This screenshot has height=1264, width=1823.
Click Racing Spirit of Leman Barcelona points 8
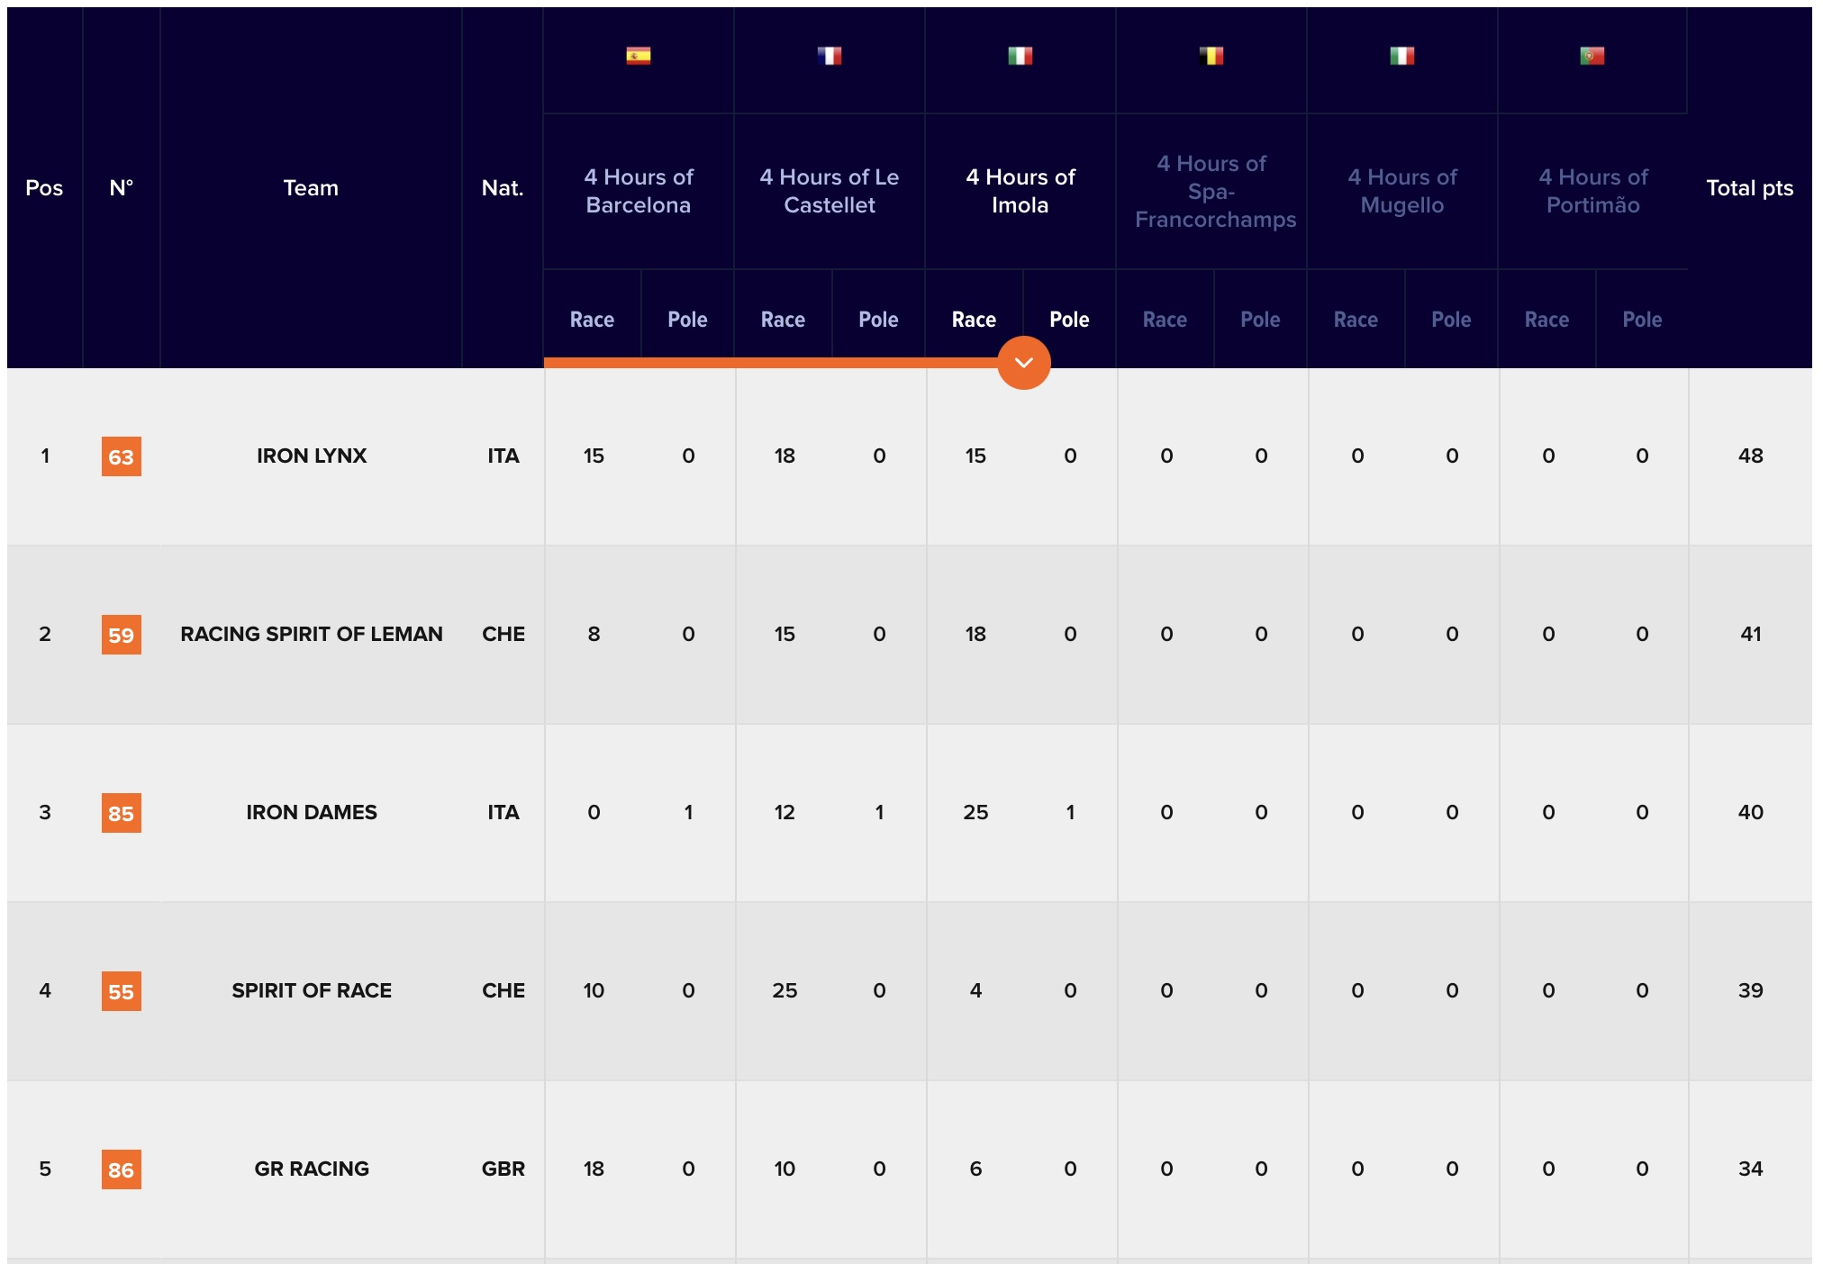click(594, 634)
